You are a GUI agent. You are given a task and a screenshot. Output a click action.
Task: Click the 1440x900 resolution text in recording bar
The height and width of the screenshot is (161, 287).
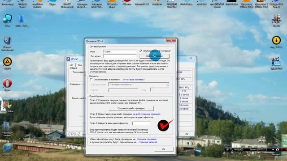pyautogui.click(x=239, y=149)
